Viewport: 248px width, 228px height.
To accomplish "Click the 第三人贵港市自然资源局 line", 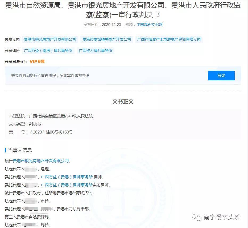I will (x=28, y=217).
